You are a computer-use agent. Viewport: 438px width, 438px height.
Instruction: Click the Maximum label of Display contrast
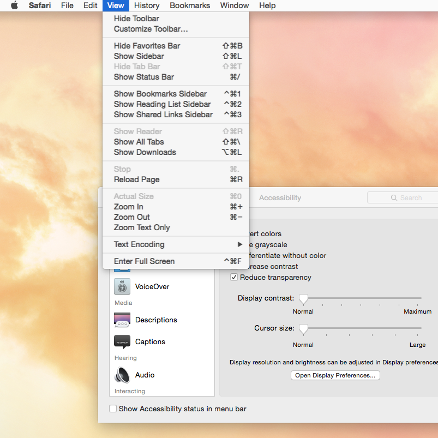pyautogui.click(x=418, y=311)
